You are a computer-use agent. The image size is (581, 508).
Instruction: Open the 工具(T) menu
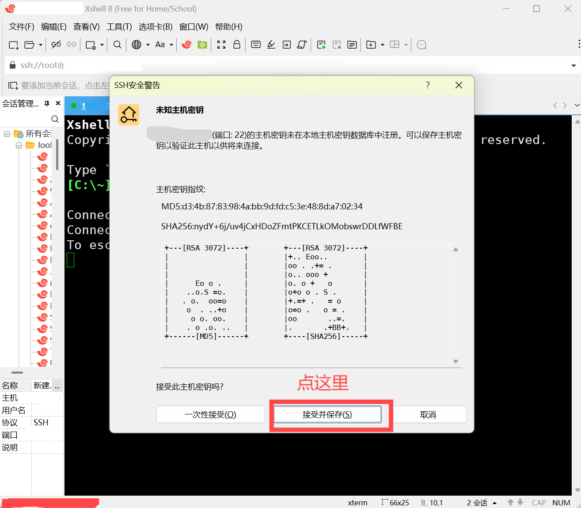click(x=119, y=27)
